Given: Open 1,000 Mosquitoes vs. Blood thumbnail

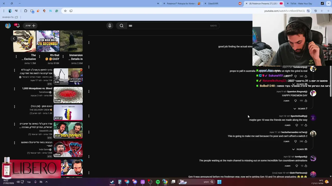Looking at the screenshot, I should tap(68, 95).
